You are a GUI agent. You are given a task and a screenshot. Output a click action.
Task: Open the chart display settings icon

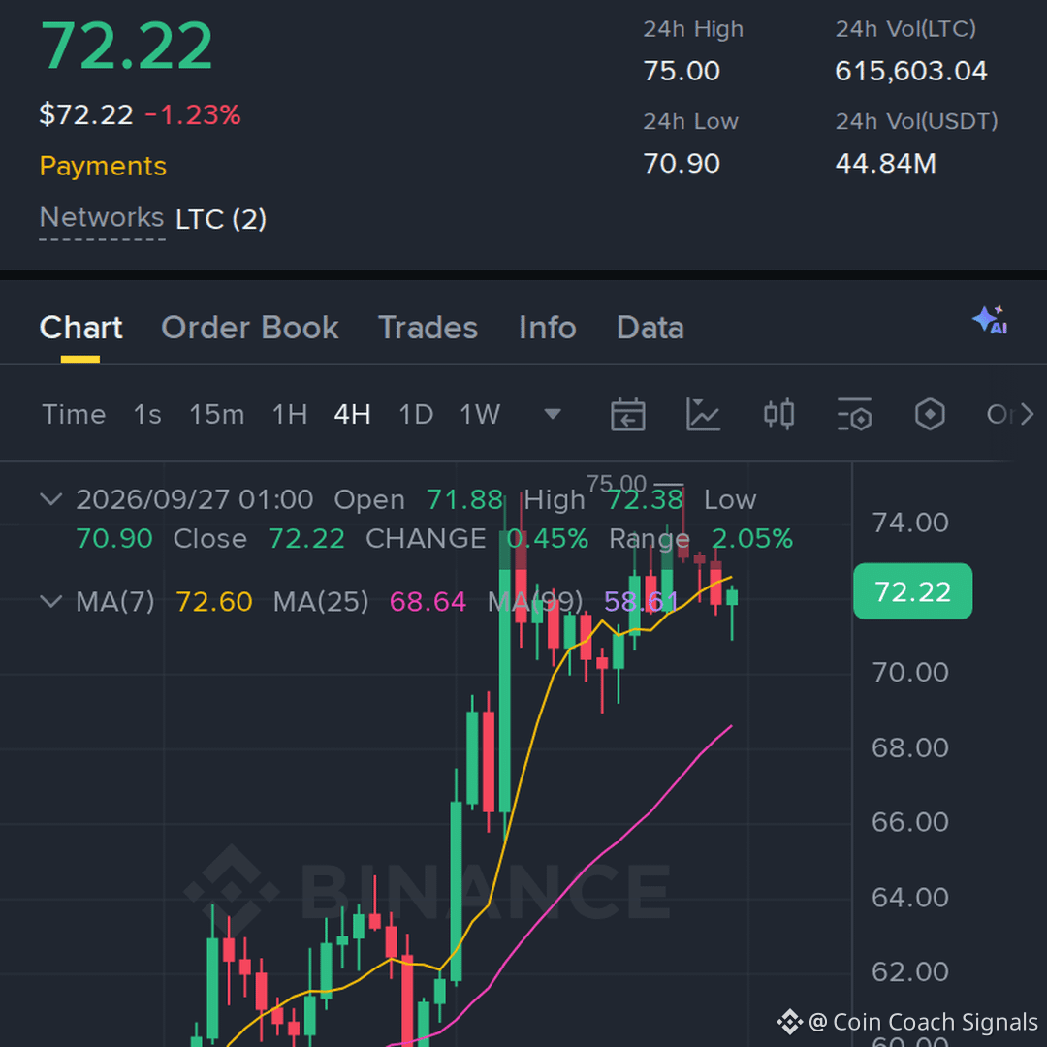[855, 415]
